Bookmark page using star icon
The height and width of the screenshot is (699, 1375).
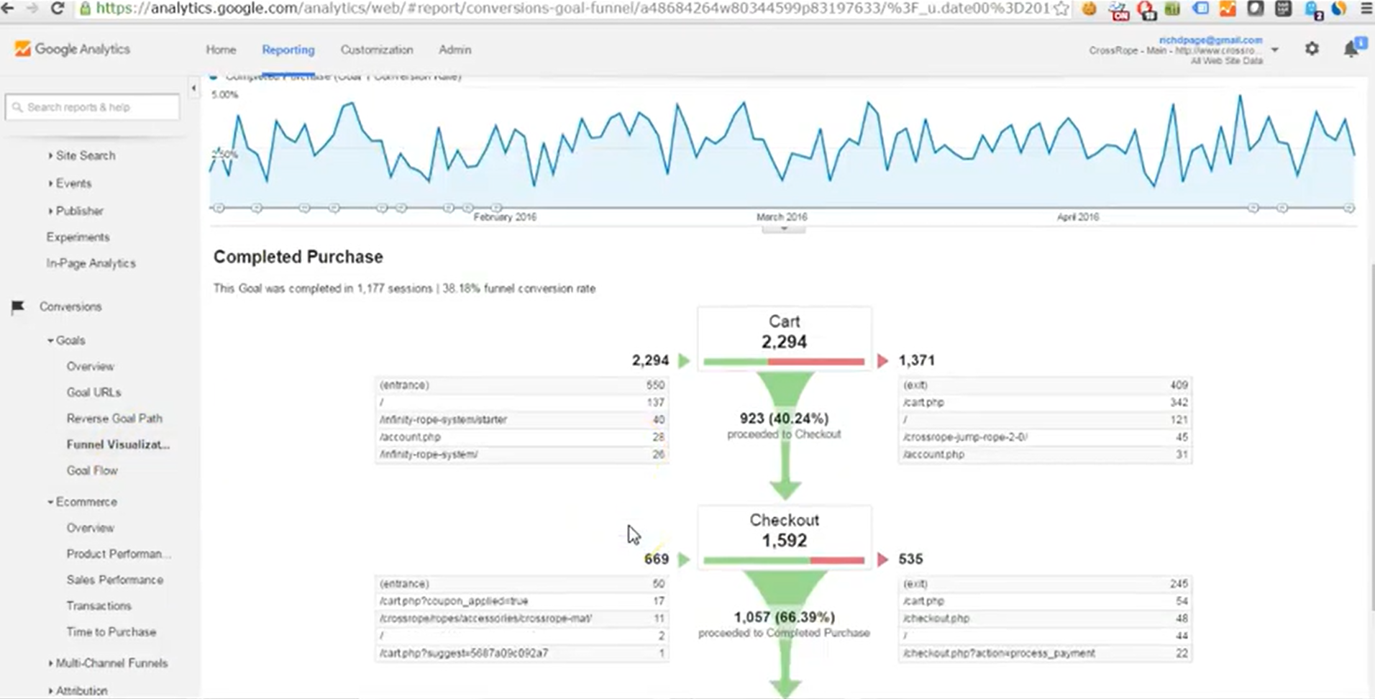tap(1061, 9)
